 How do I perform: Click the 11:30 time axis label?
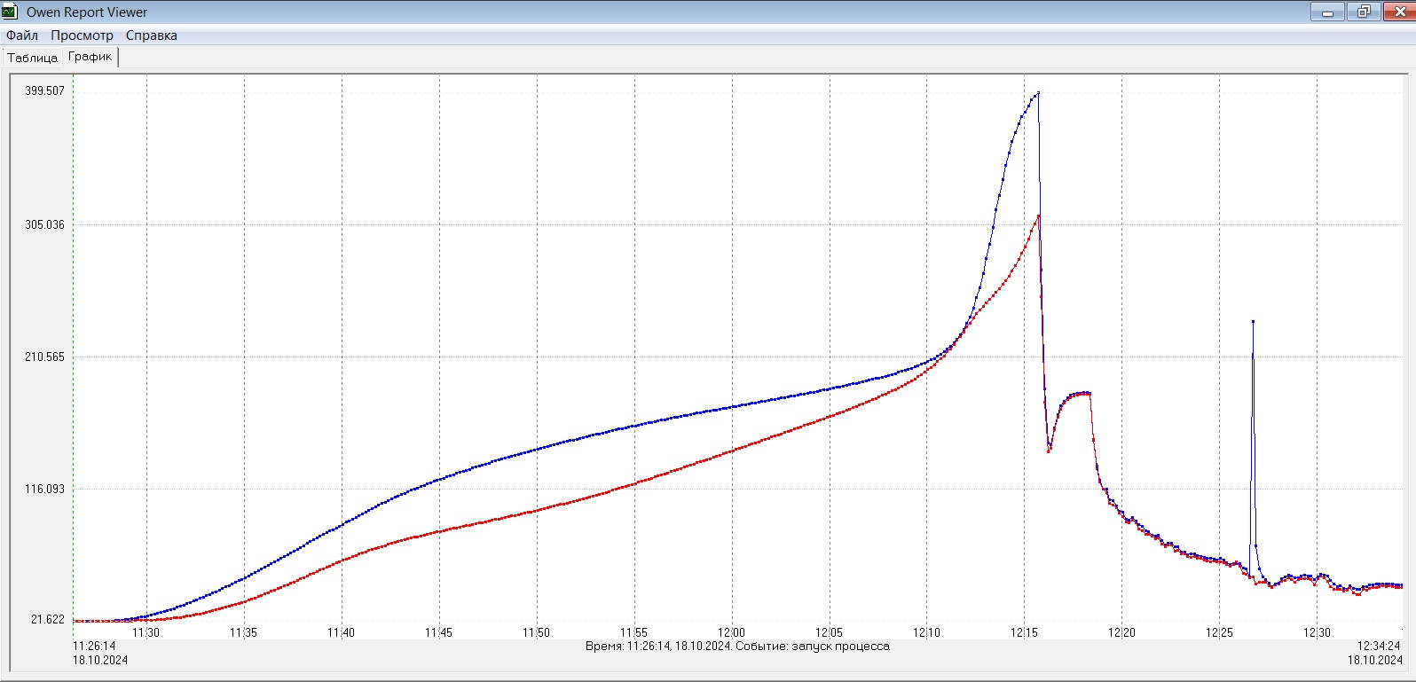click(x=146, y=632)
